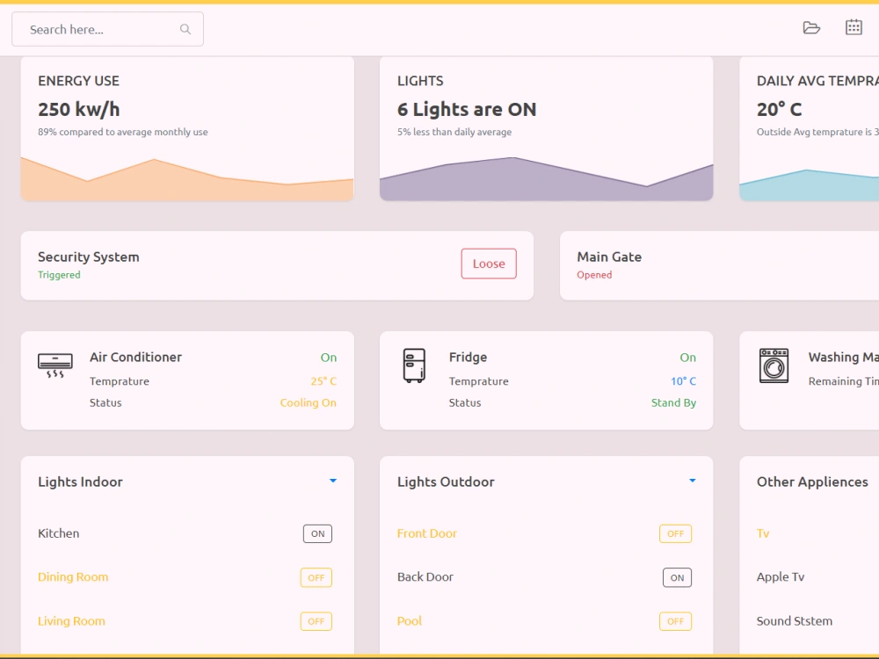Select the Tv appliance label
Viewport: 879px width, 659px height.
coord(762,533)
